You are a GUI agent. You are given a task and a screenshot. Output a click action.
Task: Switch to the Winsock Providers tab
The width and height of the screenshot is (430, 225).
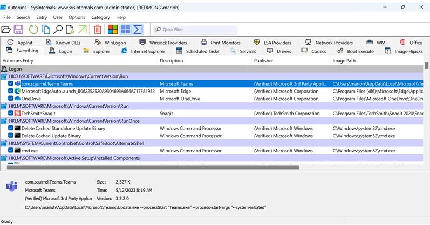163,43
